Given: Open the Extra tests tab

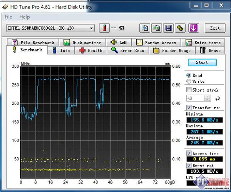Looking at the screenshot, I should tap(203, 43).
